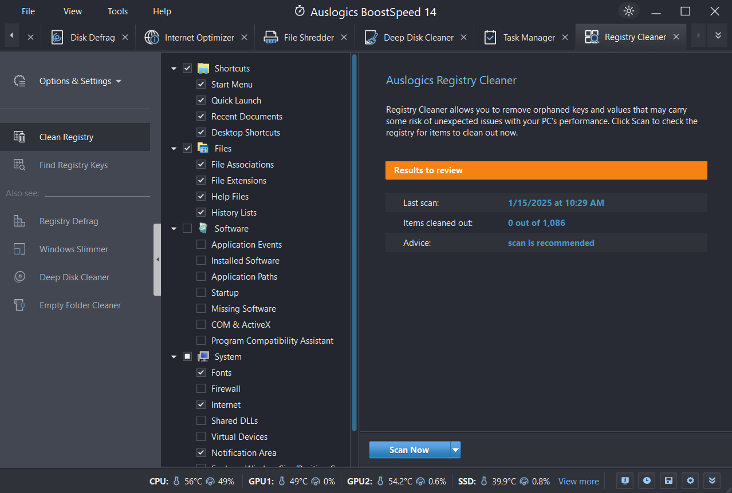
Task: Open settings via the gear icon
Action: 690,480
